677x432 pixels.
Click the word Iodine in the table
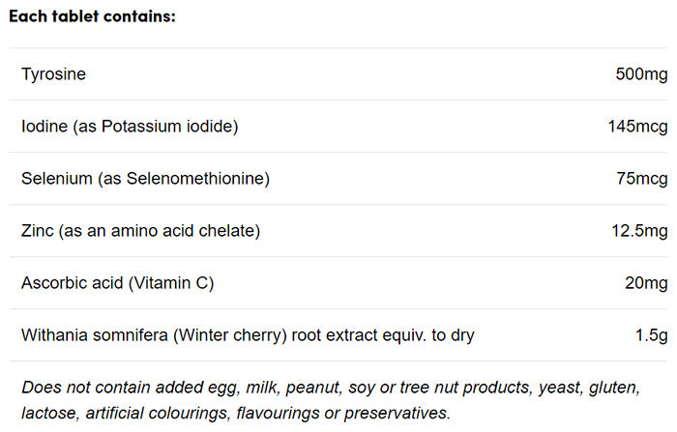point(44,126)
